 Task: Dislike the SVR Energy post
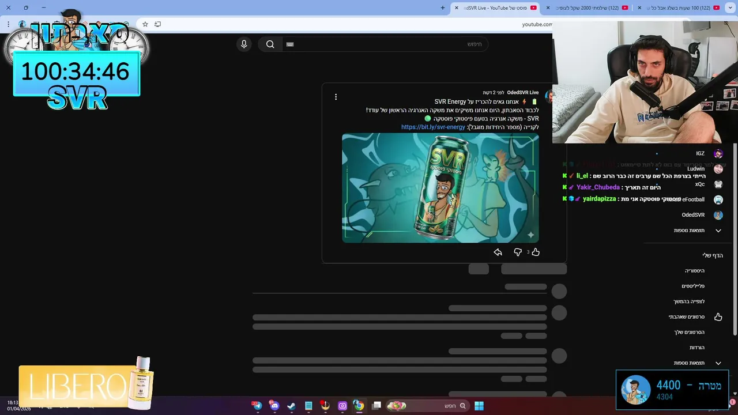click(518, 252)
